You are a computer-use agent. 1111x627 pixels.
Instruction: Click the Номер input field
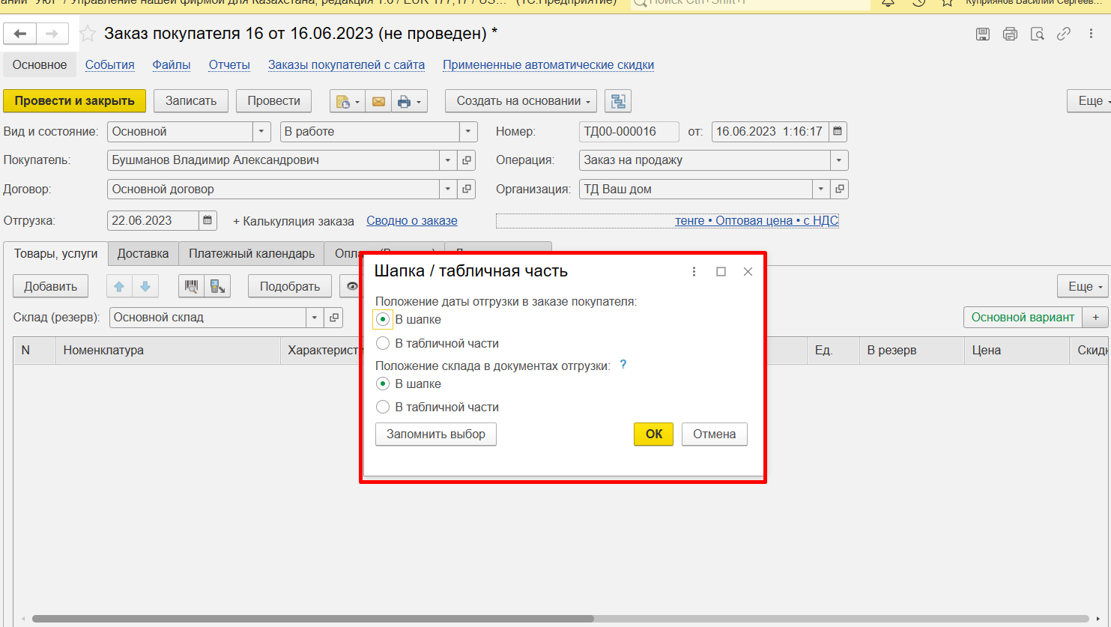click(x=629, y=132)
